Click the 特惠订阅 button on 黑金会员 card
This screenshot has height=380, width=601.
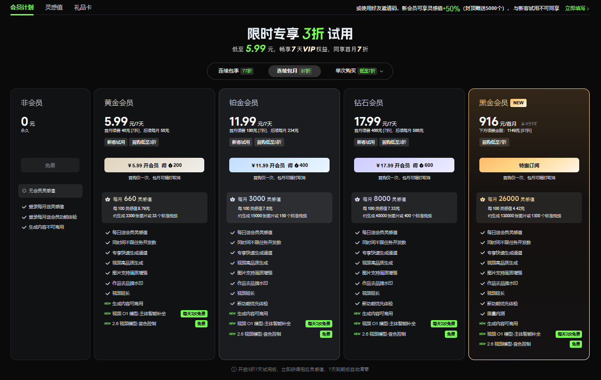coord(529,165)
